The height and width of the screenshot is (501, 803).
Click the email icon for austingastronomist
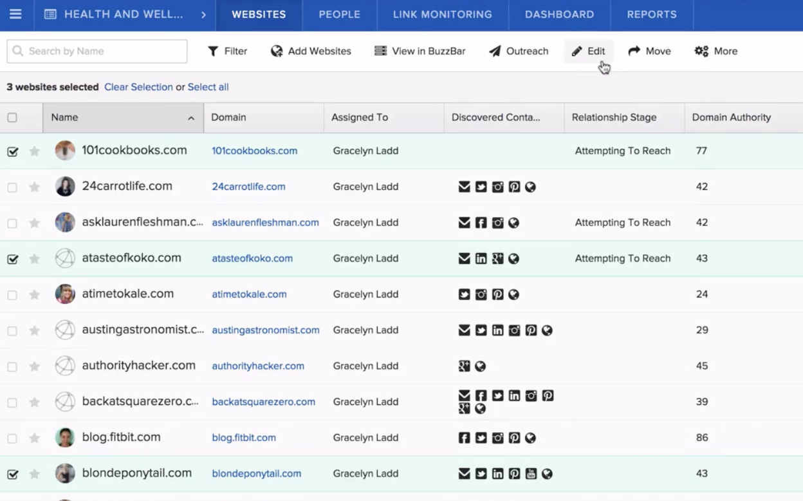(x=464, y=330)
